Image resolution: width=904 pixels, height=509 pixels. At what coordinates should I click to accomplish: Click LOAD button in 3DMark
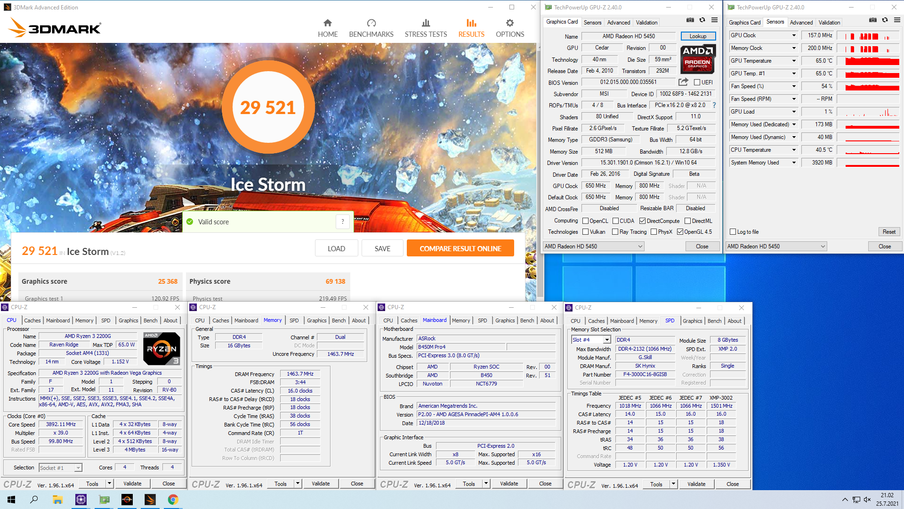tap(336, 248)
